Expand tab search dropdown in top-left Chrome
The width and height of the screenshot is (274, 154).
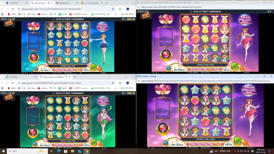2,3
